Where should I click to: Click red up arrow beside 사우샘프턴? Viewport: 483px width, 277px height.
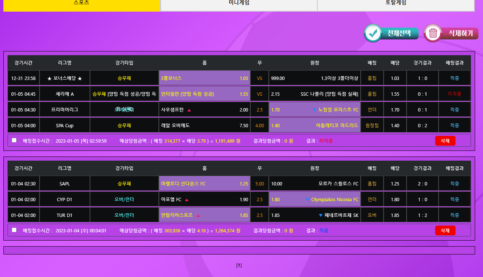click(x=189, y=110)
